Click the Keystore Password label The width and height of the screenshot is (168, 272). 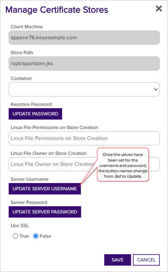click(31, 104)
